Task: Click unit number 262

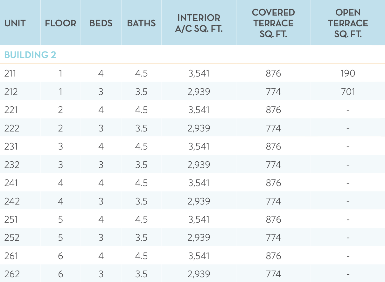Action: click(12, 274)
